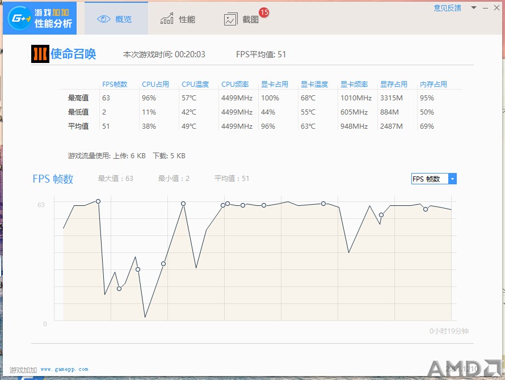The width and height of the screenshot is (505, 380).
Task: Click the chart's 平均值：51 label
Action: click(232, 179)
